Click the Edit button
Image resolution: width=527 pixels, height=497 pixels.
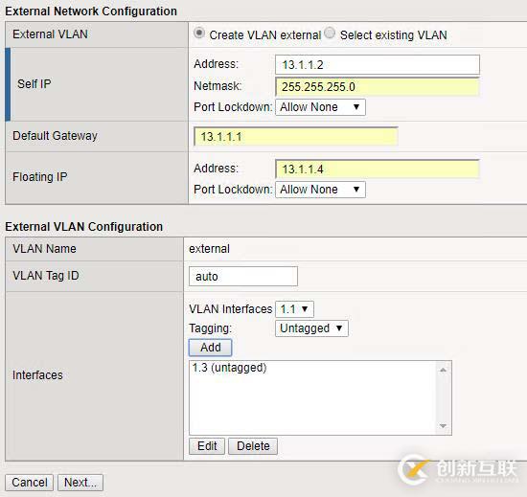(x=207, y=446)
